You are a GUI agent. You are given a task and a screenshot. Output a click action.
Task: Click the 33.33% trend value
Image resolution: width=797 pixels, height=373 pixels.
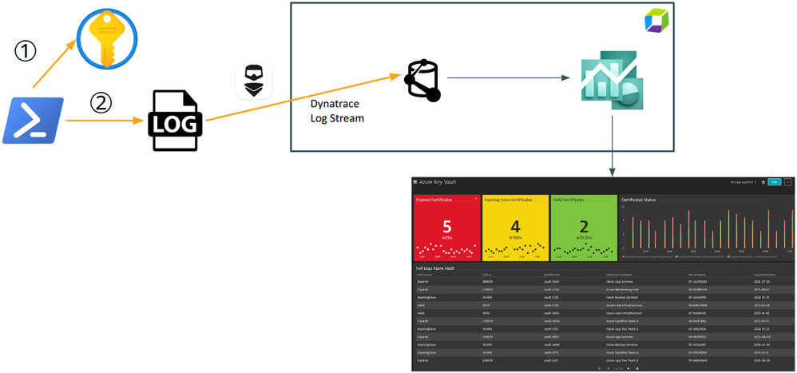click(585, 238)
